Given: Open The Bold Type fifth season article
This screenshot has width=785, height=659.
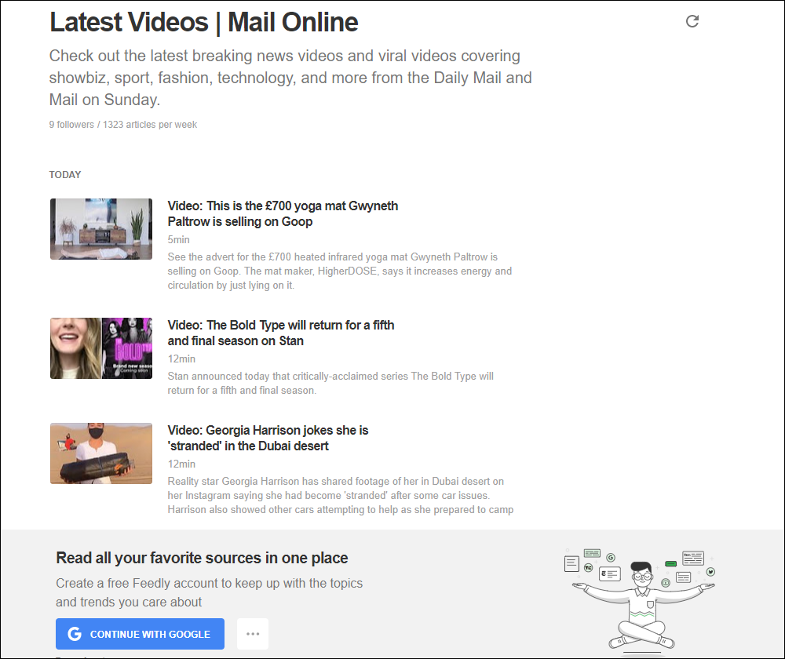Looking at the screenshot, I should (281, 333).
